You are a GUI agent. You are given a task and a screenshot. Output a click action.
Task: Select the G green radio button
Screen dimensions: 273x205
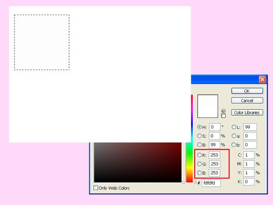199,164
